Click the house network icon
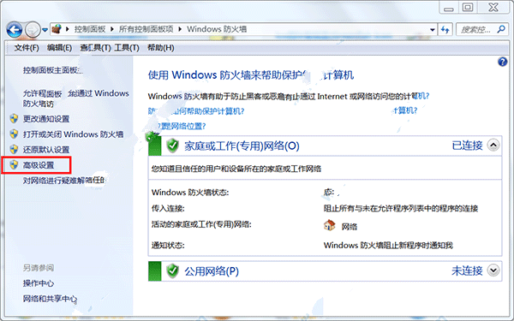This screenshot has height=321, width=514. click(x=330, y=225)
